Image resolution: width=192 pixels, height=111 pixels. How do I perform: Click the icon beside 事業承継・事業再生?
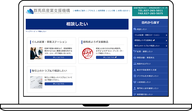click(x=135, y=57)
